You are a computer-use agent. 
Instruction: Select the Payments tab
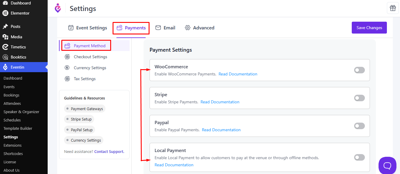(131, 28)
